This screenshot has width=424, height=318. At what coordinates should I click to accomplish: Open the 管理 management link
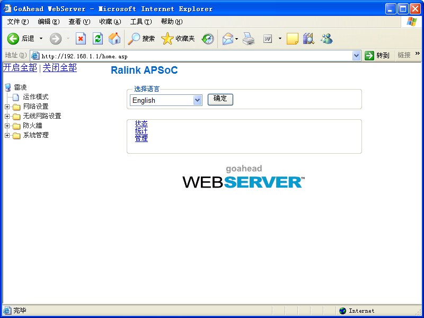click(x=141, y=138)
